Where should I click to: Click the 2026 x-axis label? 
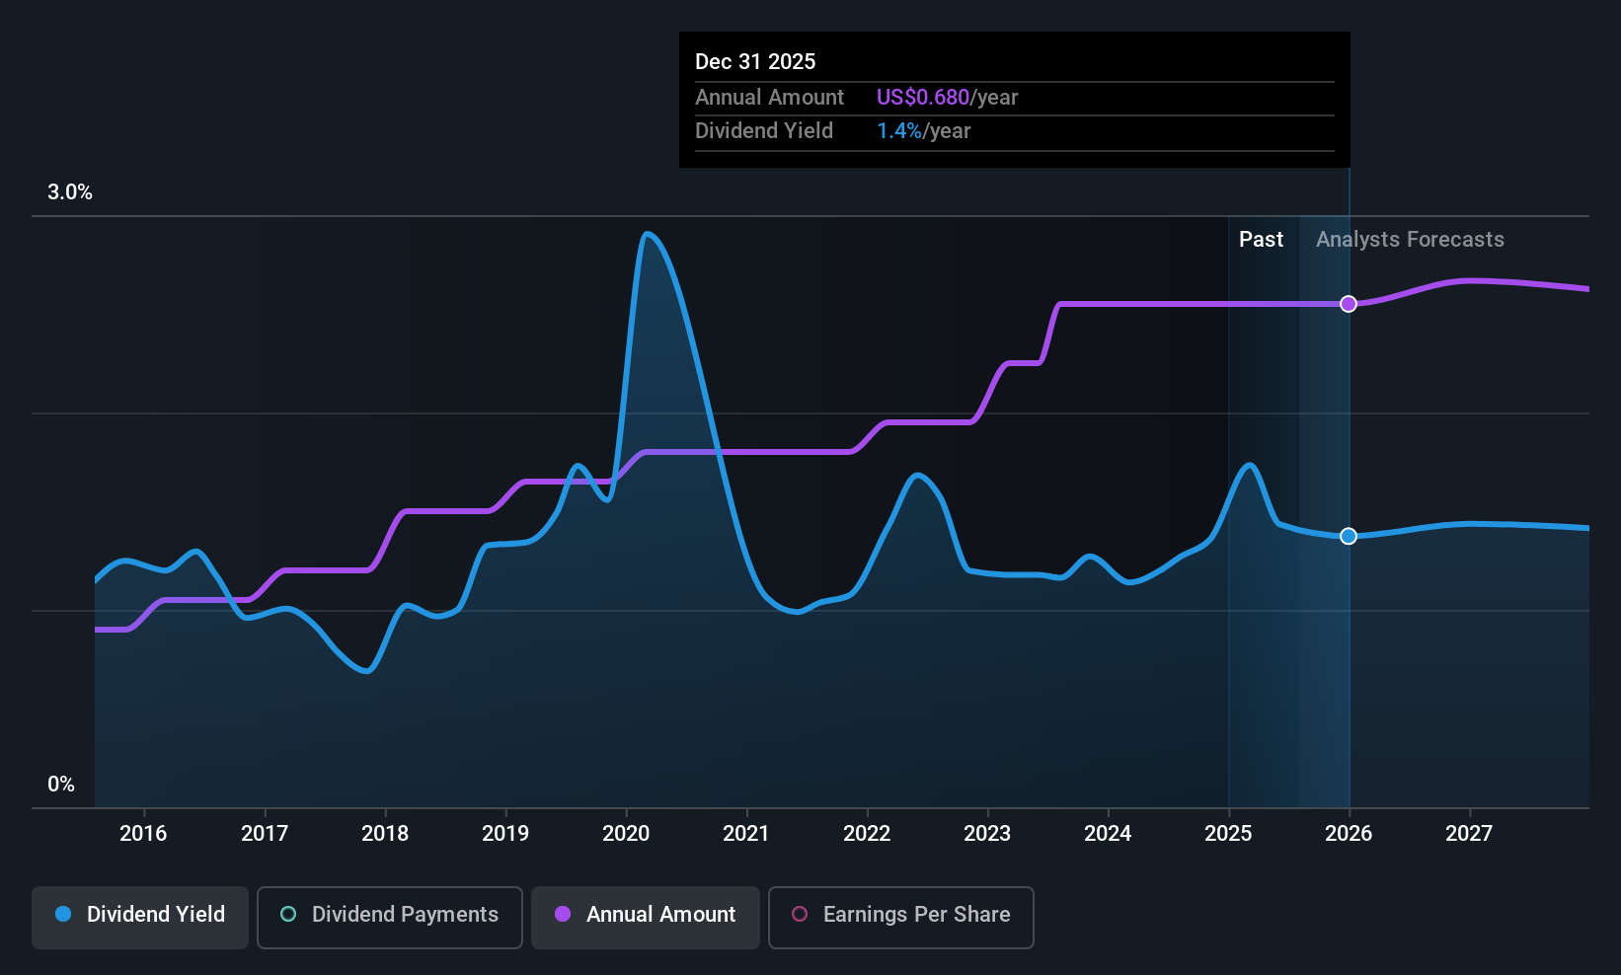(x=1349, y=833)
